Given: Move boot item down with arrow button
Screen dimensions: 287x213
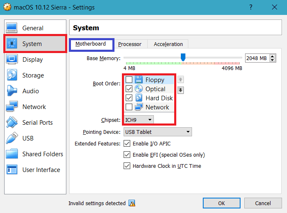Looking at the screenshot, I should [x=181, y=90].
